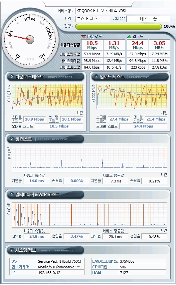176x285 pixels.
Task: Select service average upload 57.9 Mbps
Action: pos(138,54)
